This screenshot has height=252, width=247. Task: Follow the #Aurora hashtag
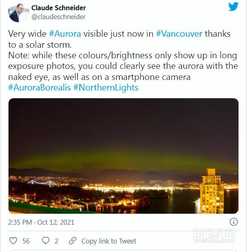click(x=65, y=34)
